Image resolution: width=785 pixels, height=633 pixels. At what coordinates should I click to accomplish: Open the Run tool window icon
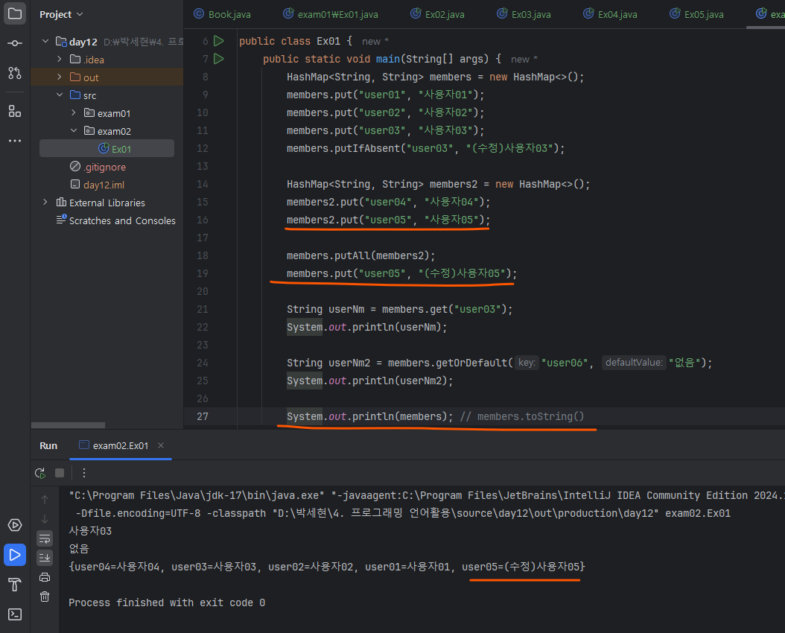pyautogui.click(x=15, y=555)
